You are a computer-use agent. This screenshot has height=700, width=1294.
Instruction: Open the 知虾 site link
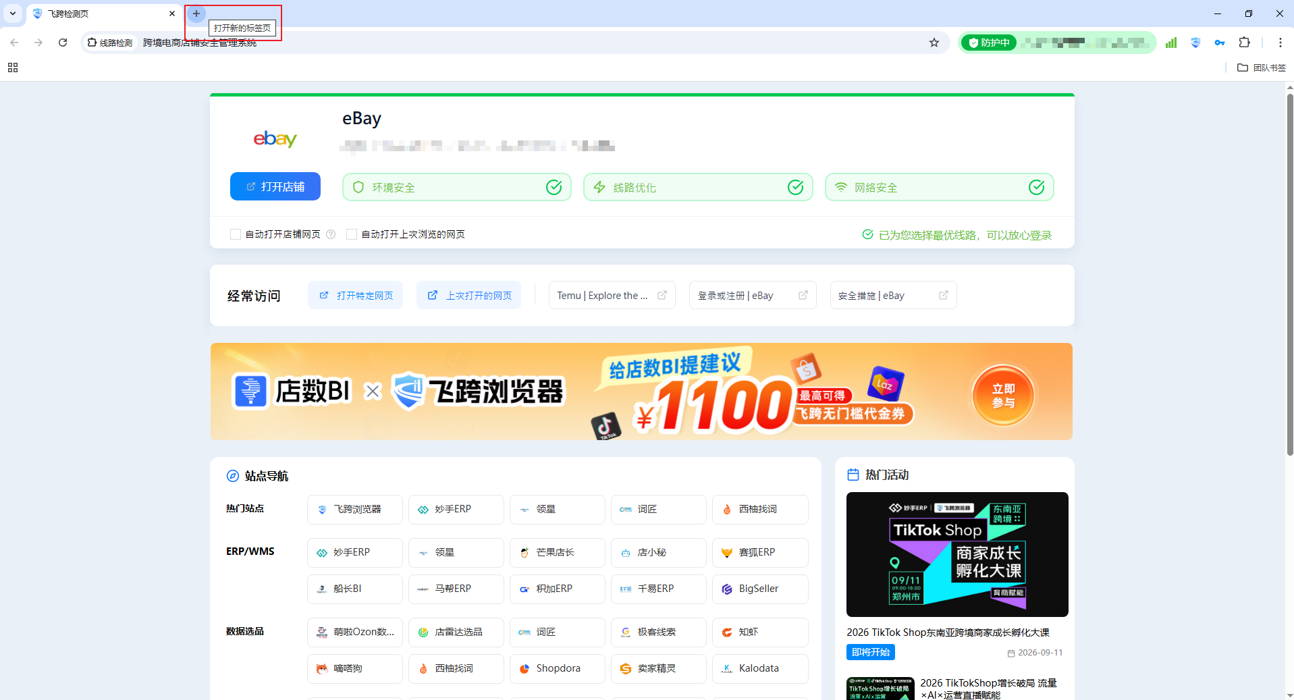pos(760,632)
